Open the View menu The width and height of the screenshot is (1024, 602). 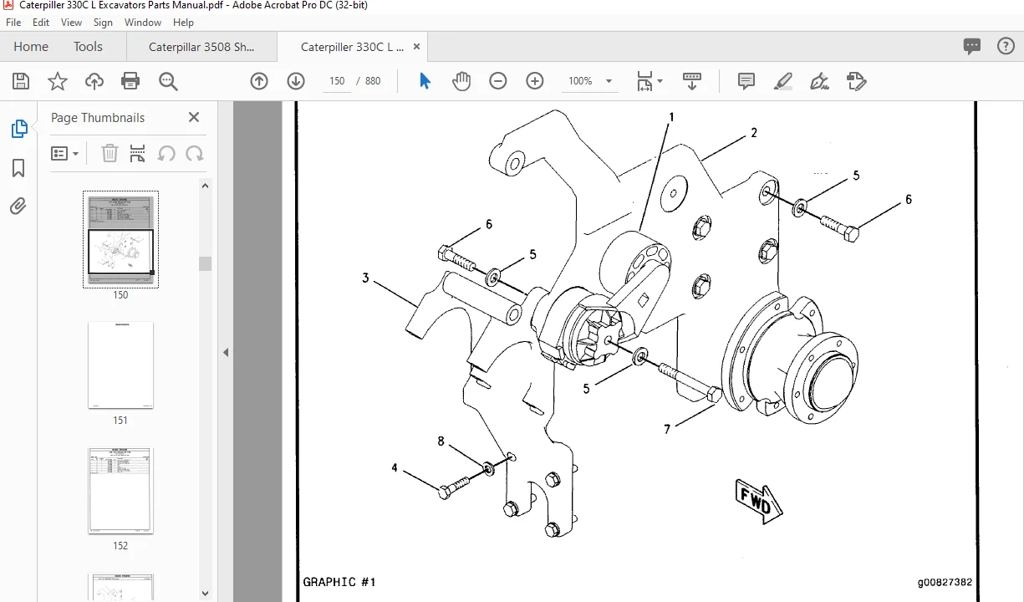tap(72, 23)
